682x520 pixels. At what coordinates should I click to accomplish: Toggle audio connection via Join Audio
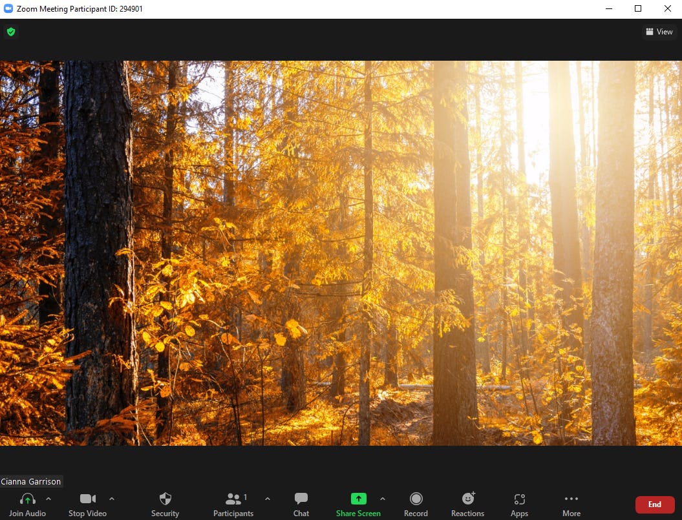(27, 504)
